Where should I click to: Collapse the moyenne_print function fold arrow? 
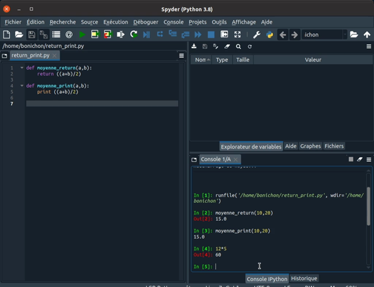click(22, 86)
